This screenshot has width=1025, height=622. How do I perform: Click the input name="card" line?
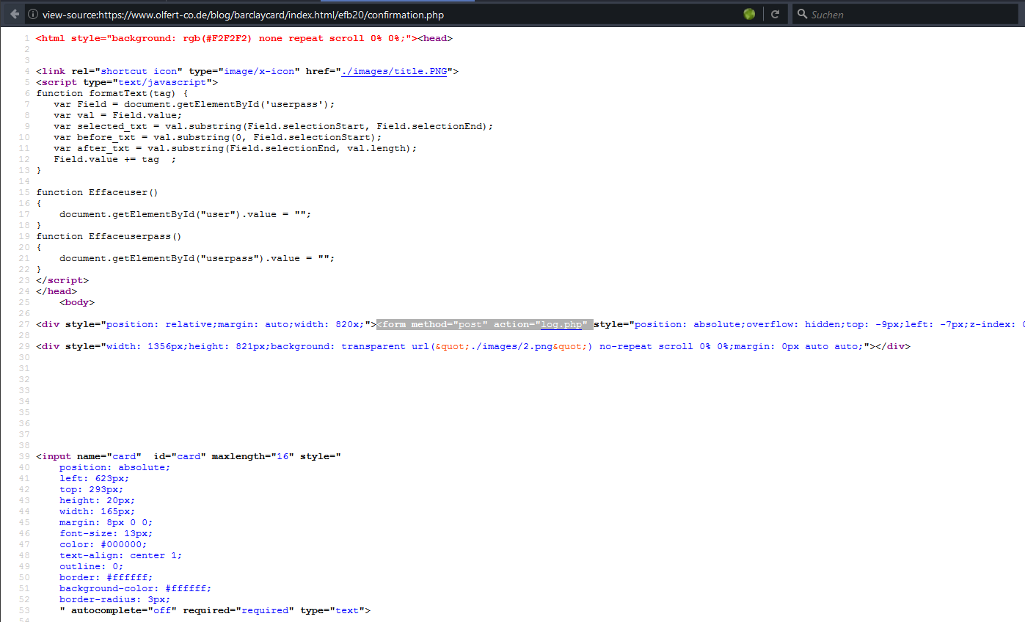click(189, 456)
